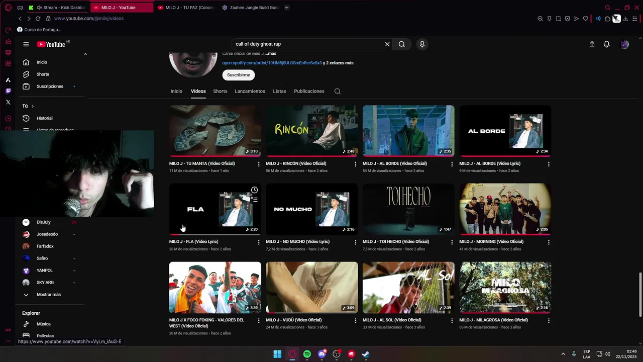Switch to the Inicio channel tab

point(176,92)
